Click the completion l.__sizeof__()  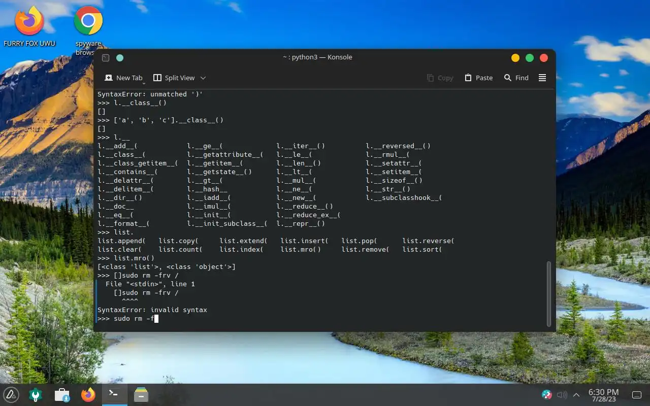click(394, 181)
